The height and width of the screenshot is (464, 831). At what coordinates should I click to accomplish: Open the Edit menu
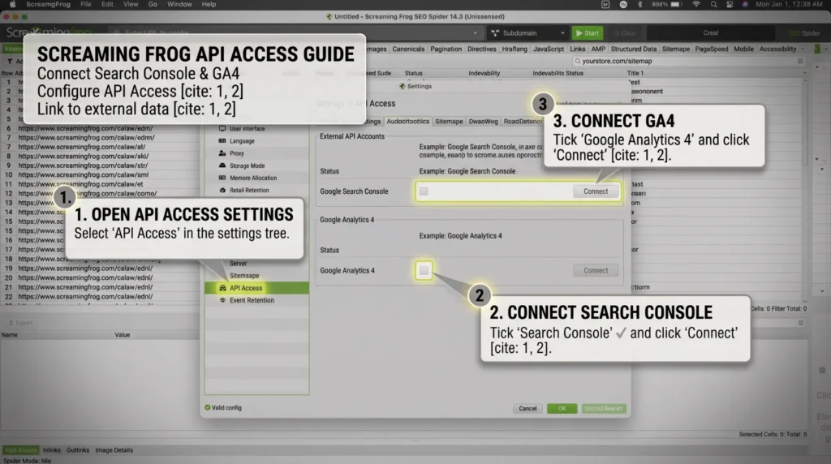[107, 4]
